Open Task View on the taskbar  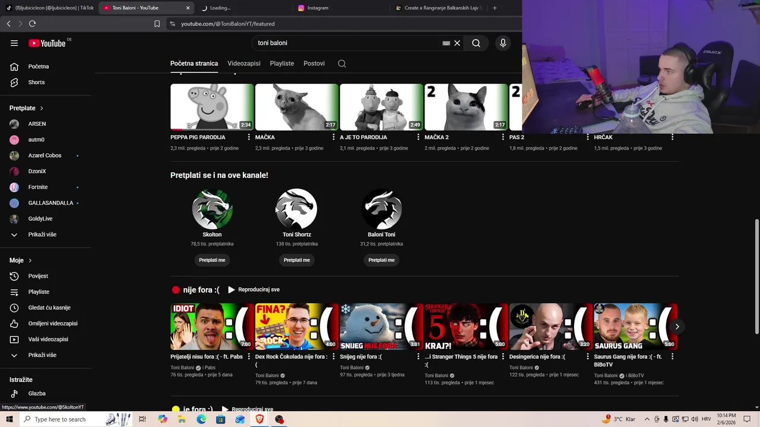coord(142,419)
